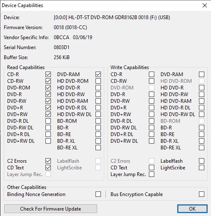The height and width of the screenshot is (216, 211).
Task: Toggle the CD Text read checkbox
Action: [x=48, y=168]
